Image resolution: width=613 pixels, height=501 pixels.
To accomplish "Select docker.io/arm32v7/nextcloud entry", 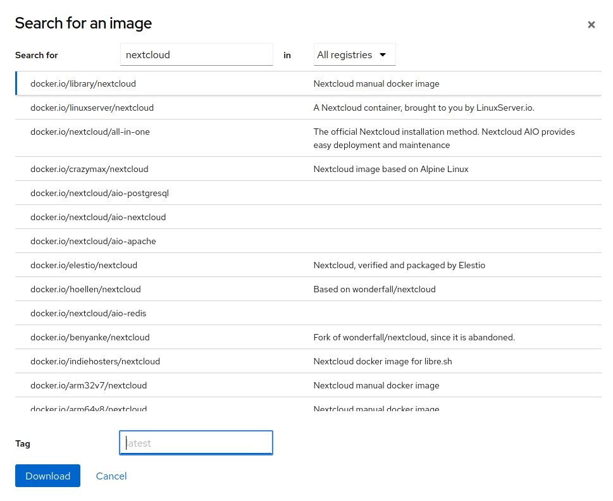I will 89,385.
